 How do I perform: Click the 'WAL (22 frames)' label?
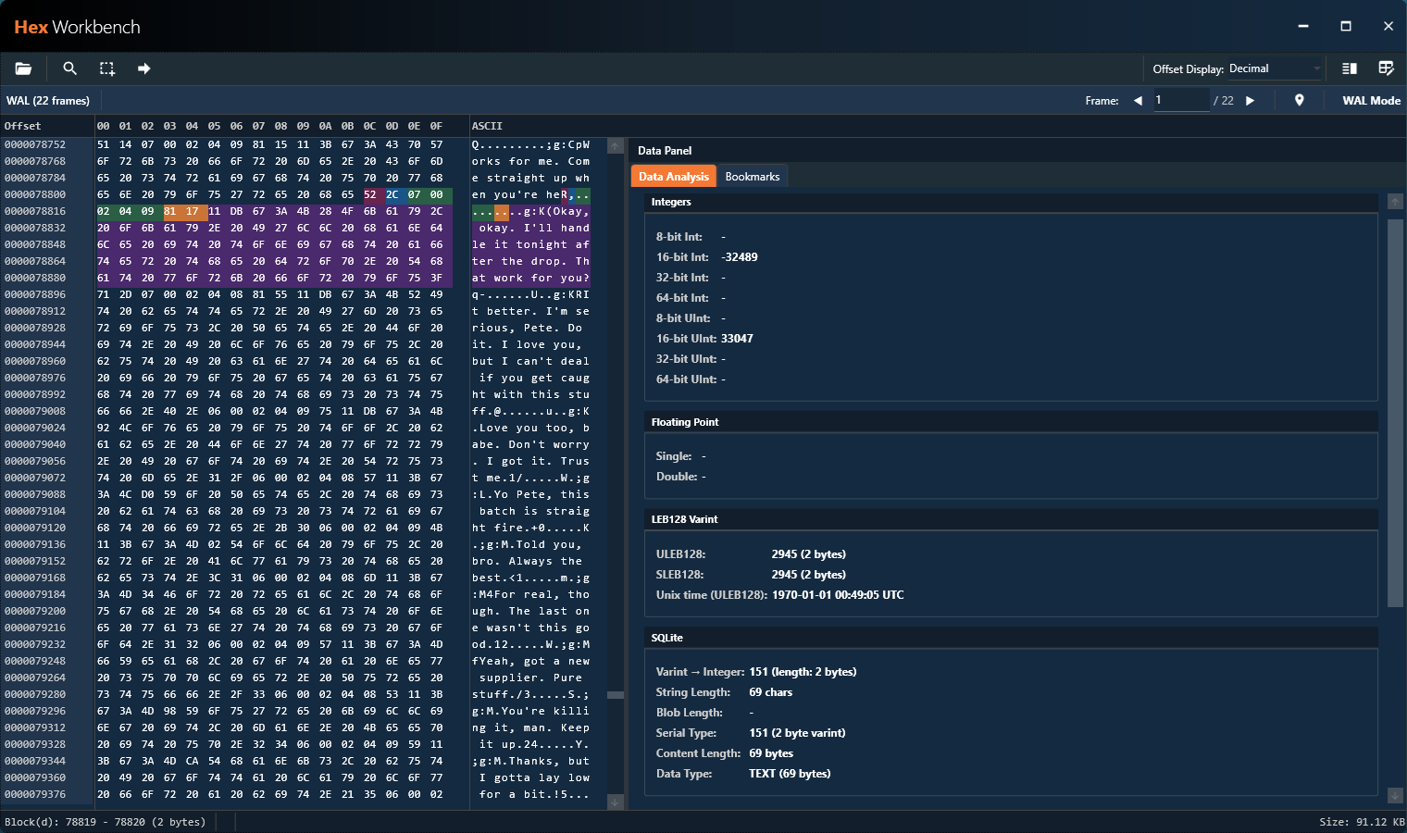(x=48, y=101)
